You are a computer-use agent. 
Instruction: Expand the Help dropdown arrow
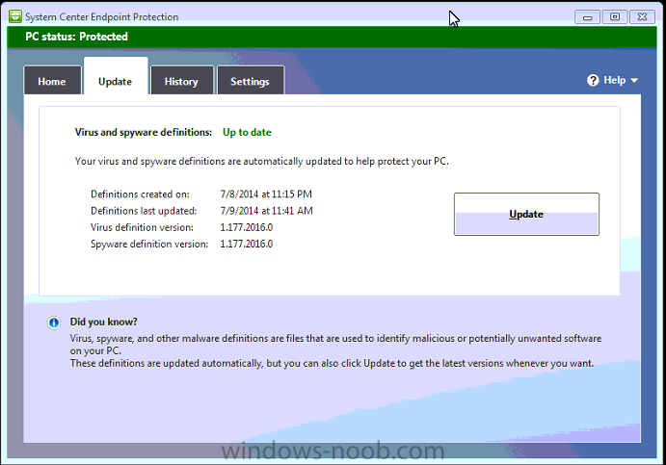coord(634,80)
